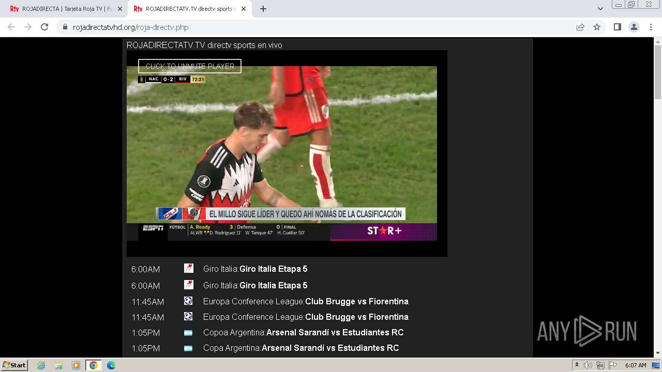Open the Chrome profile avatar
Image resolution: width=662 pixels, height=372 pixels.
click(x=634, y=27)
